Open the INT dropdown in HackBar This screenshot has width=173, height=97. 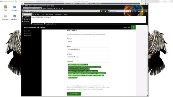[27, 15]
